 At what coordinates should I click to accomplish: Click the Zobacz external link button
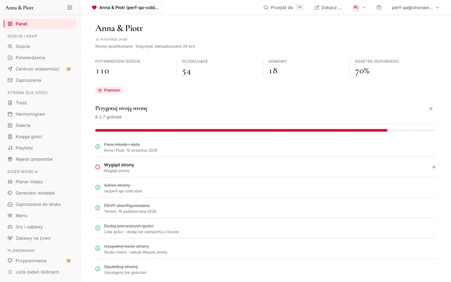(x=328, y=7)
